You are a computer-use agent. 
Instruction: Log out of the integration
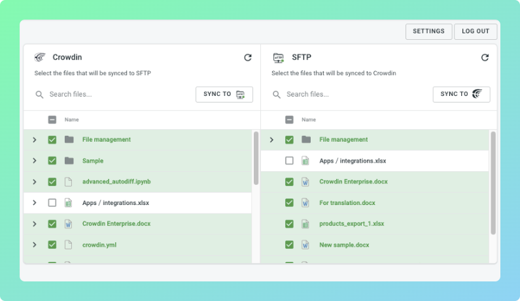[x=476, y=31]
